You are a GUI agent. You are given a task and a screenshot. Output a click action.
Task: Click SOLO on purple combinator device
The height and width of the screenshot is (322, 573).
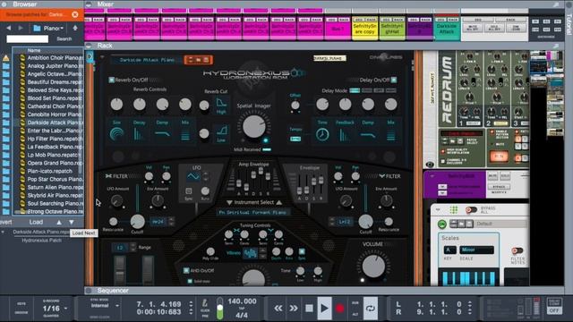505,176
